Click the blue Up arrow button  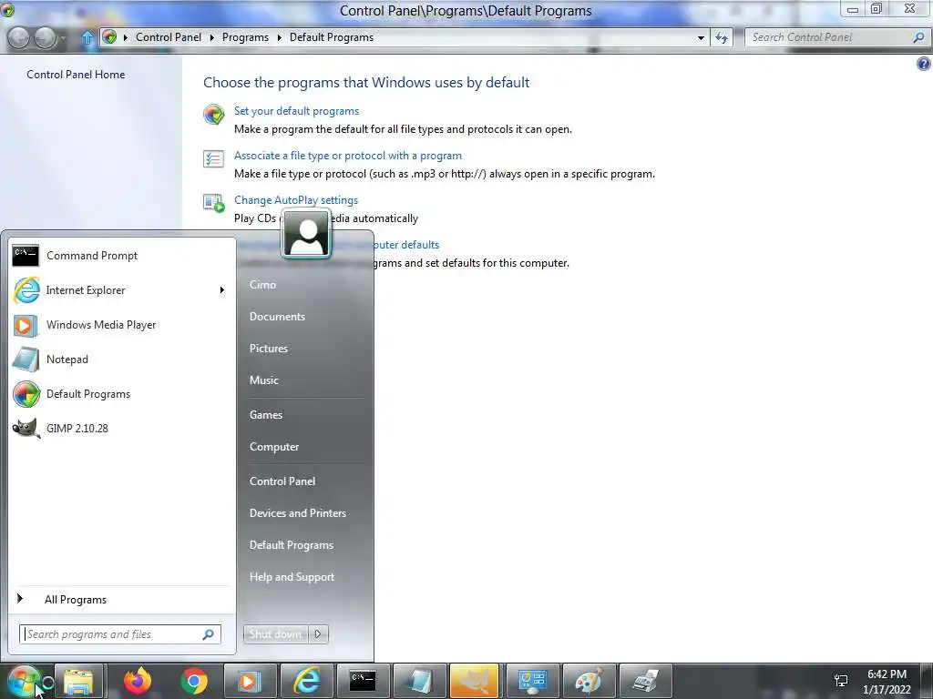[87, 38]
